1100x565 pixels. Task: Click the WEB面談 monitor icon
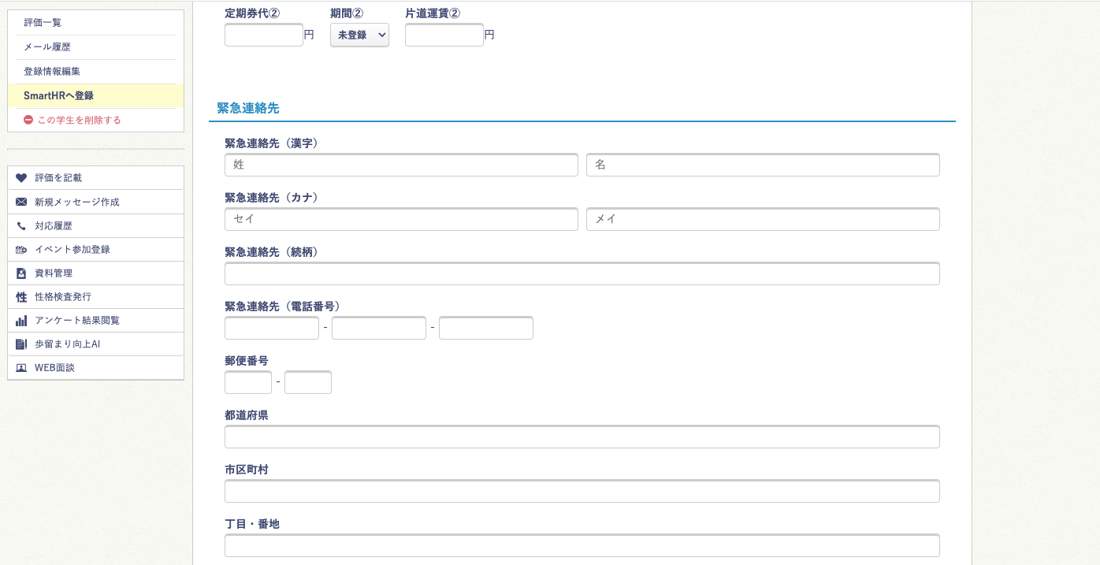click(21, 368)
